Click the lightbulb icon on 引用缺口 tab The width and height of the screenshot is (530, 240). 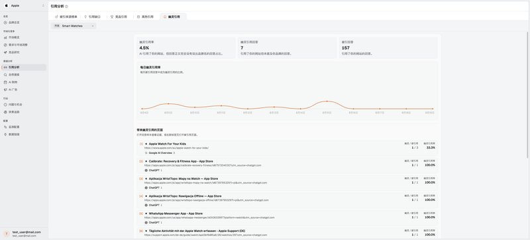pyautogui.click(x=85, y=17)
